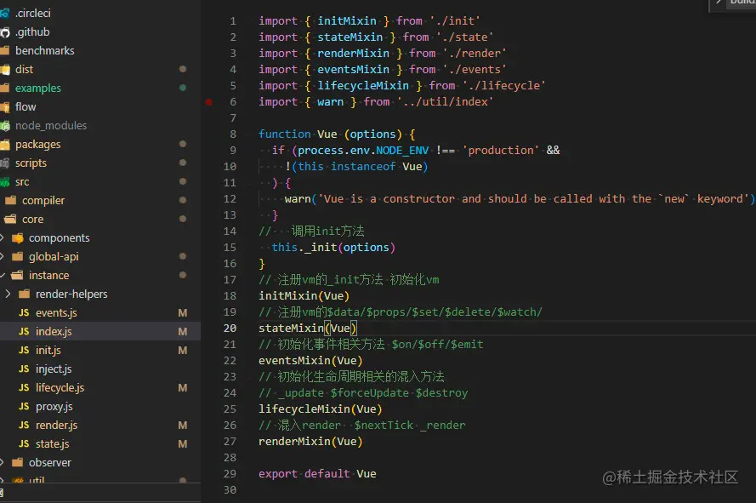The height and width of the screenshot is (503, 756).
Task: Collapse the src folder
Action: coord(22,182)
